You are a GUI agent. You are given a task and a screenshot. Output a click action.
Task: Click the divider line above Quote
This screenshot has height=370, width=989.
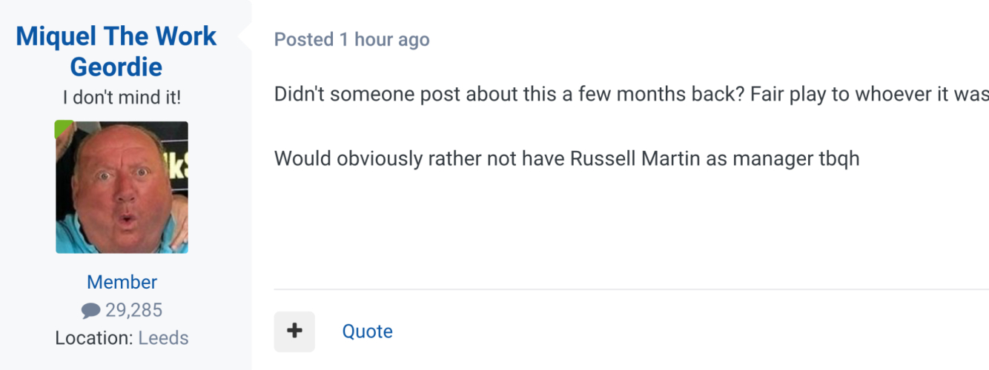[x=630, y=289]
